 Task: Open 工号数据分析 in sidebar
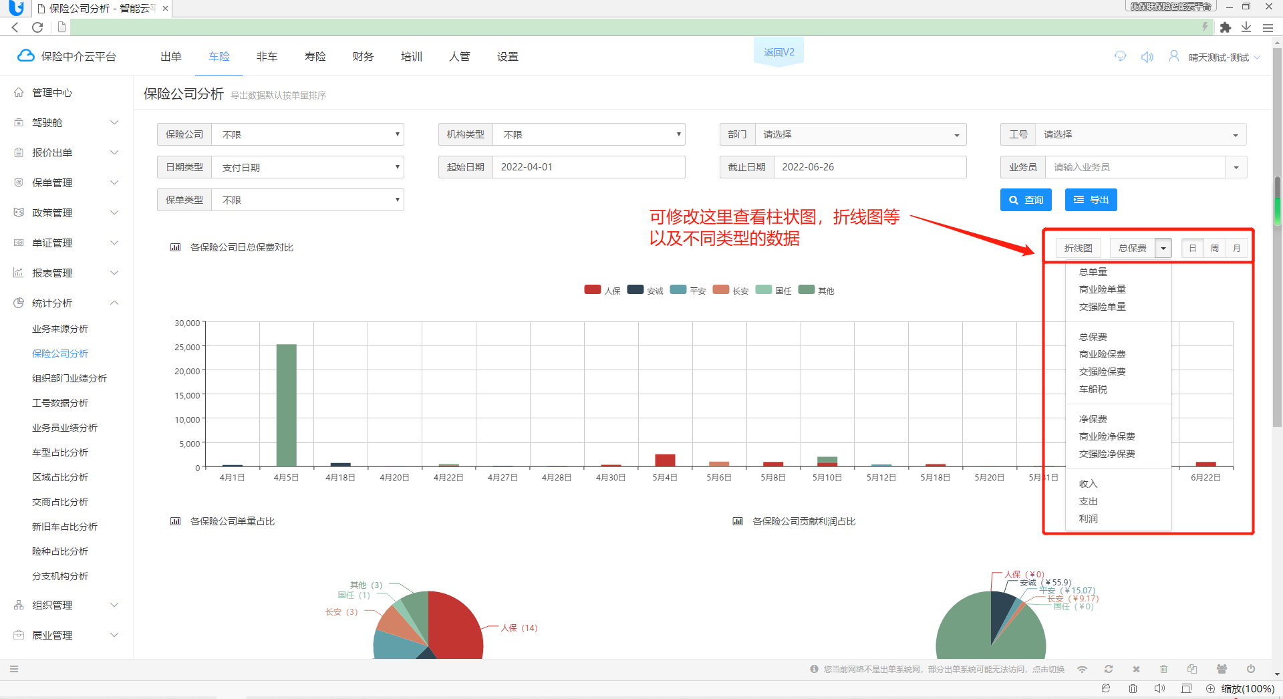[60, 403]
